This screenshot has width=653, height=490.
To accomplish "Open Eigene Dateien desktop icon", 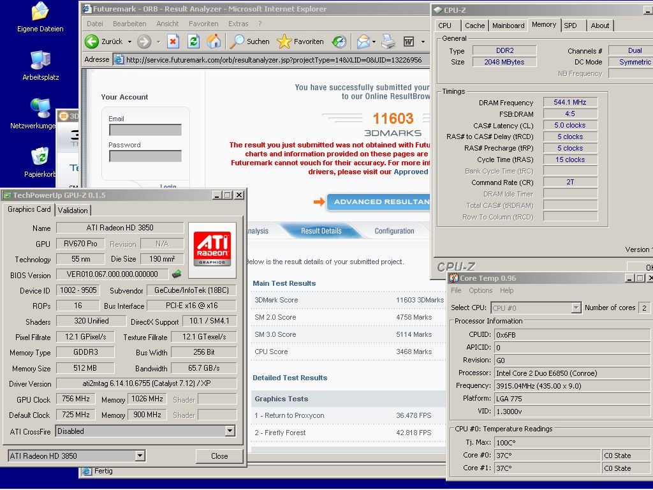I will [x=40, y=17].
